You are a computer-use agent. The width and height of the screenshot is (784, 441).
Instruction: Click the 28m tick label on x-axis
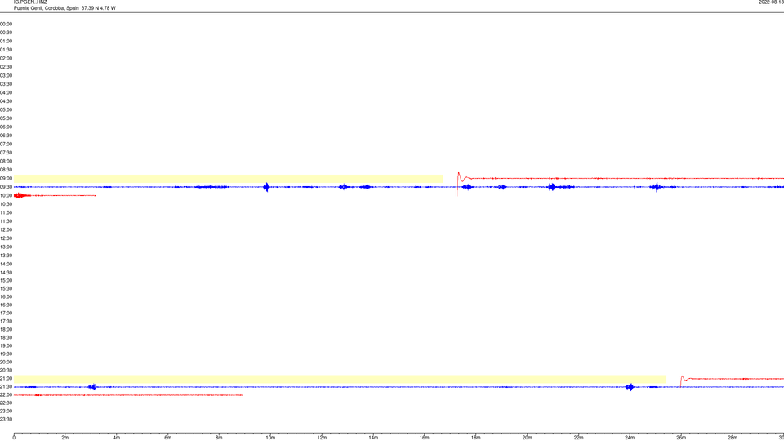point(733,438)
